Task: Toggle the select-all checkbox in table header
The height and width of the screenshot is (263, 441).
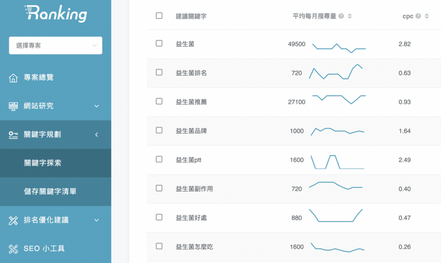Action: click(x=159, y=16)
